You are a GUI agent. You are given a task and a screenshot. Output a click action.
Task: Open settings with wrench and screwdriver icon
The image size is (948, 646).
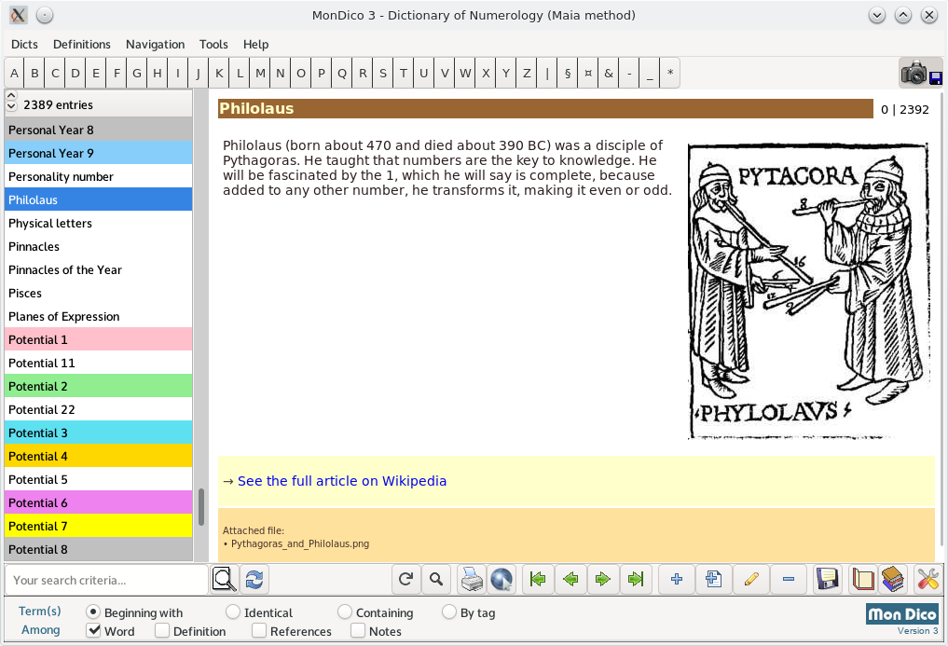pos(927,580)
